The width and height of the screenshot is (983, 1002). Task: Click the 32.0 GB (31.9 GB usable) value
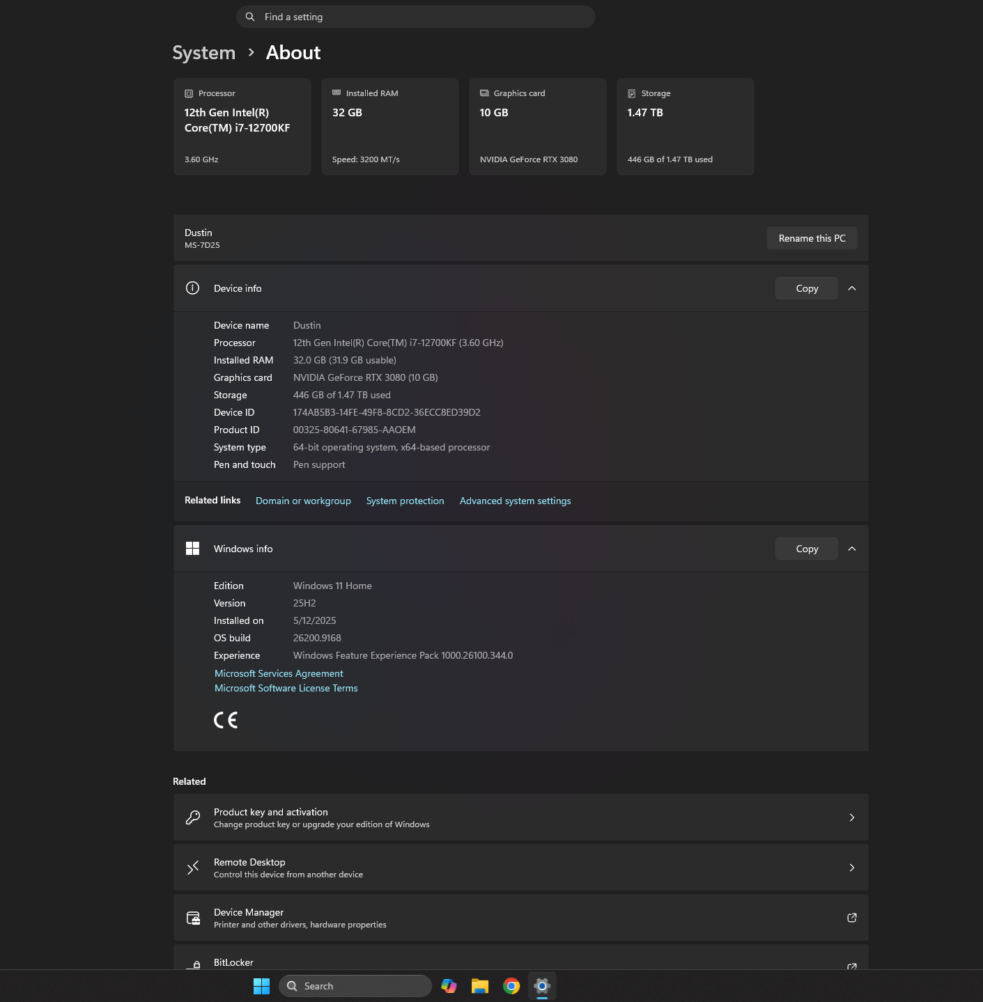345,360
